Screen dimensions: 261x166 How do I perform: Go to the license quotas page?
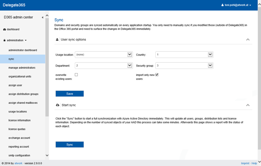coord(17,129)
